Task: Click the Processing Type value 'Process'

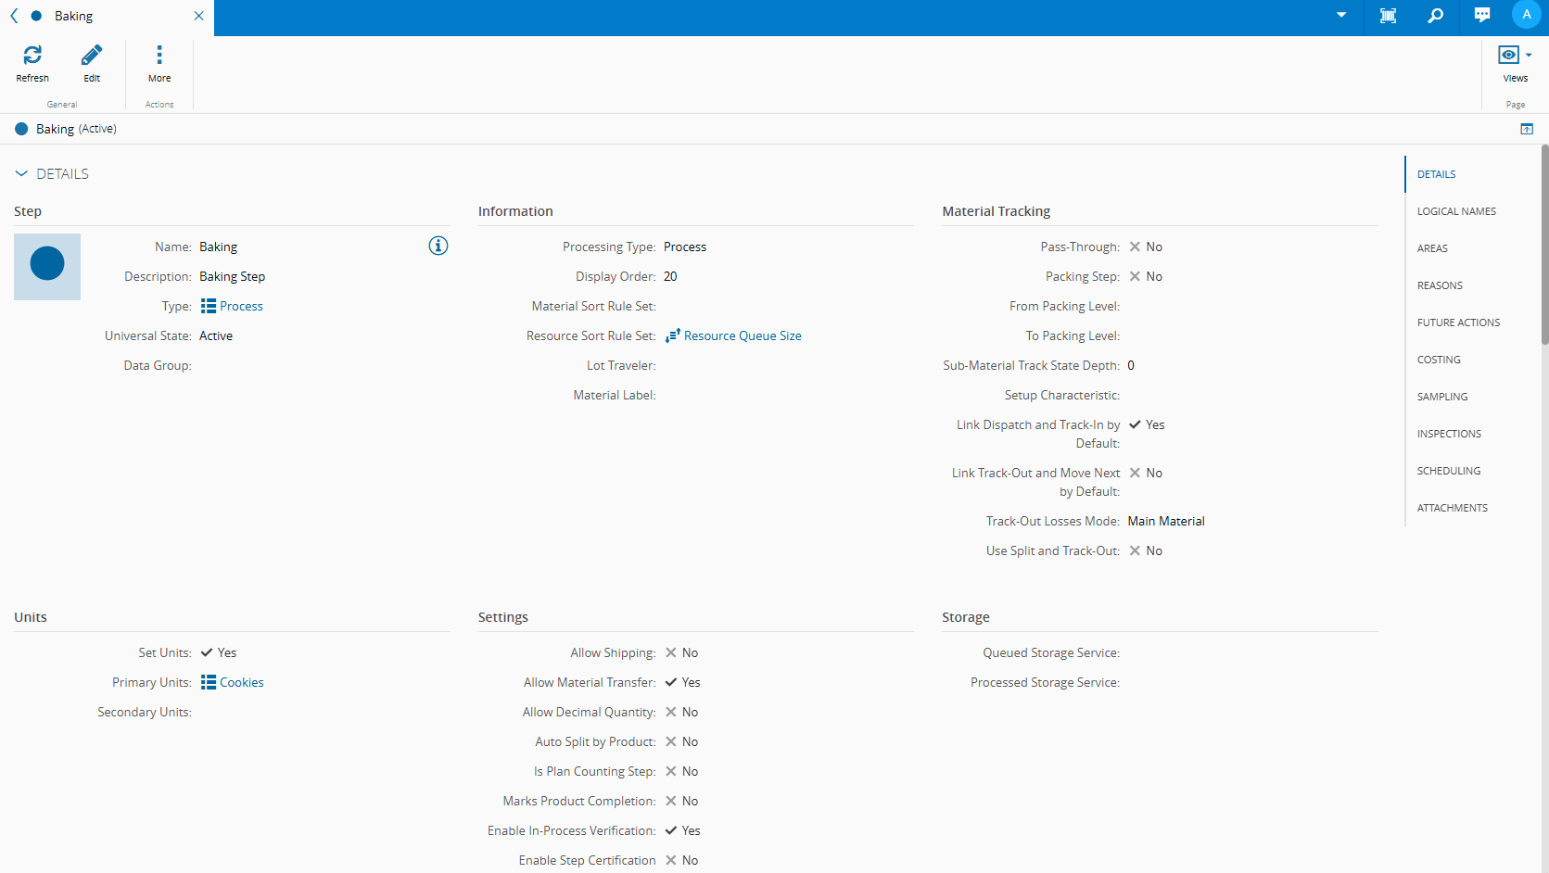Action: 685,247
